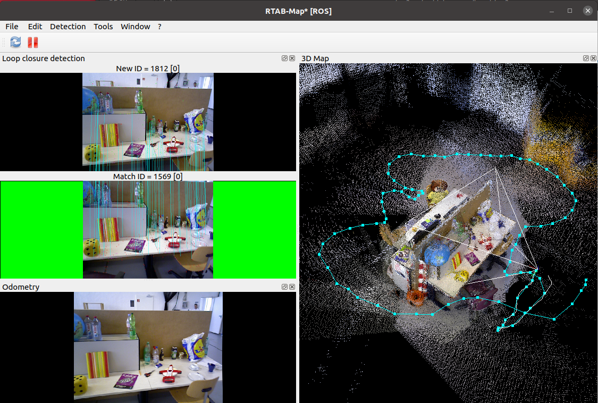Undock the Odometry panel

(284, 287)
